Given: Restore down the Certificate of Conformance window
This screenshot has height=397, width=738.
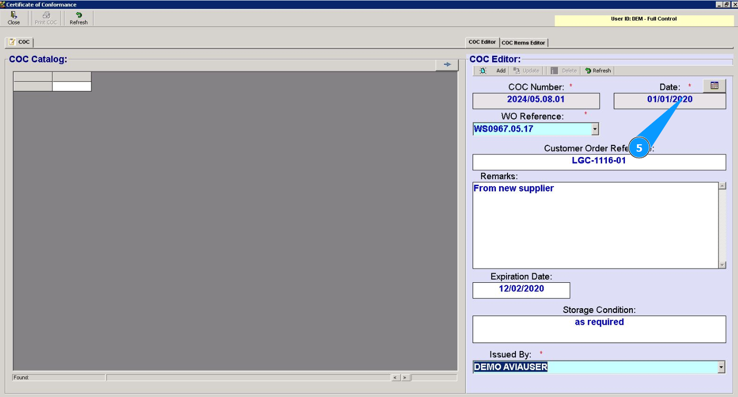Looking at the screenshot, I should (727, 4).
